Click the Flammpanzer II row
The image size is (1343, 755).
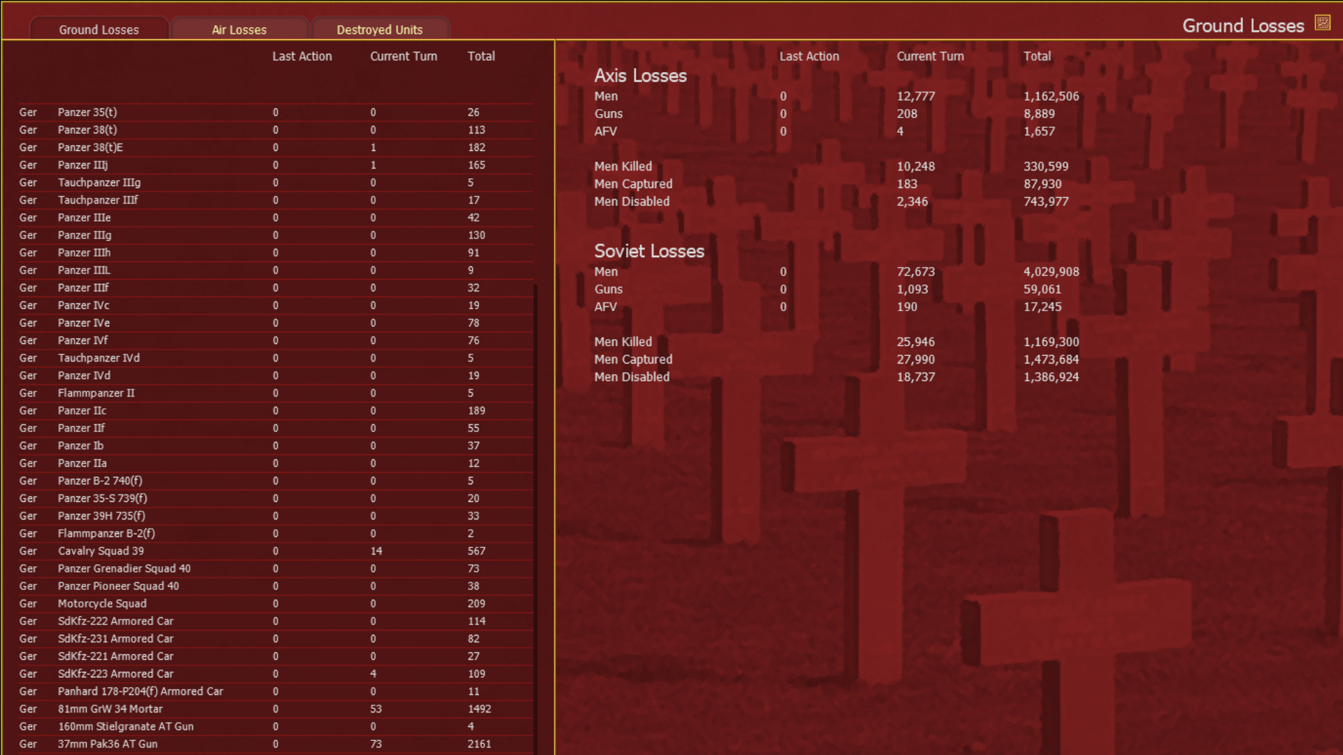coord(96,393)
